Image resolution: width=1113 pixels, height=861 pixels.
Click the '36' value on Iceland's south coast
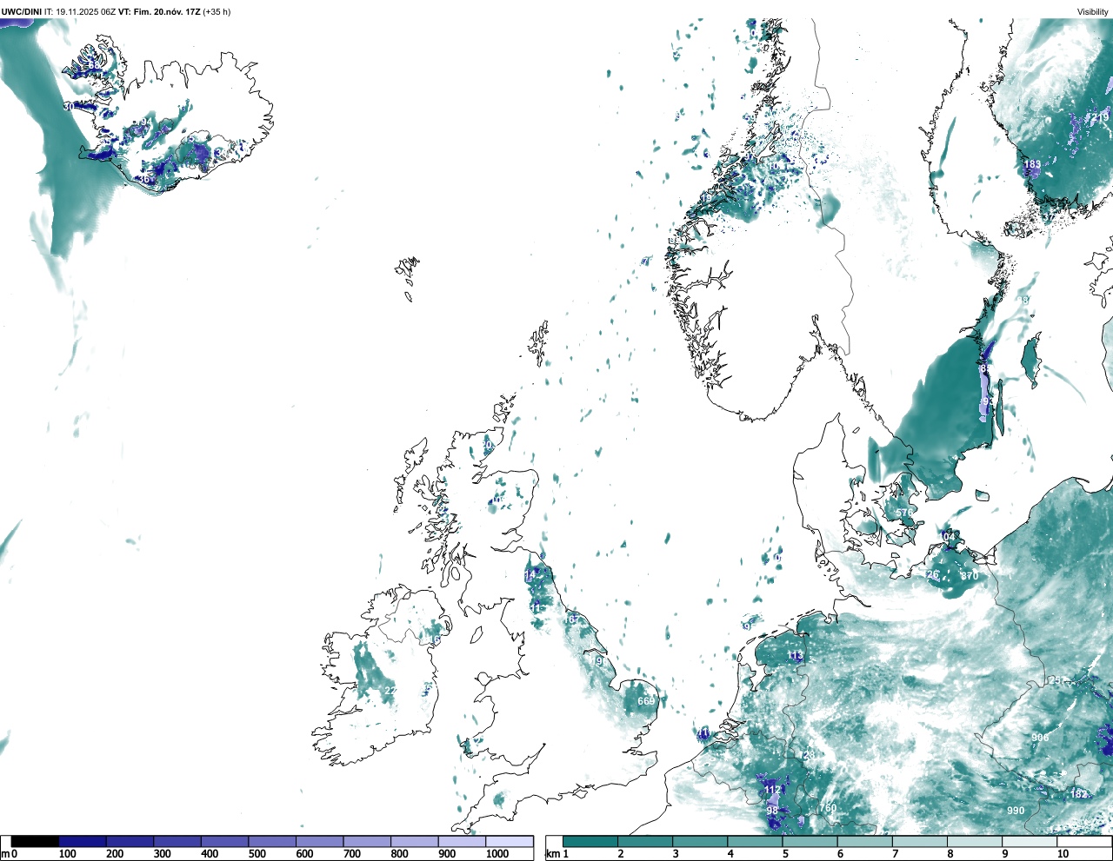[x=146, y=179]
